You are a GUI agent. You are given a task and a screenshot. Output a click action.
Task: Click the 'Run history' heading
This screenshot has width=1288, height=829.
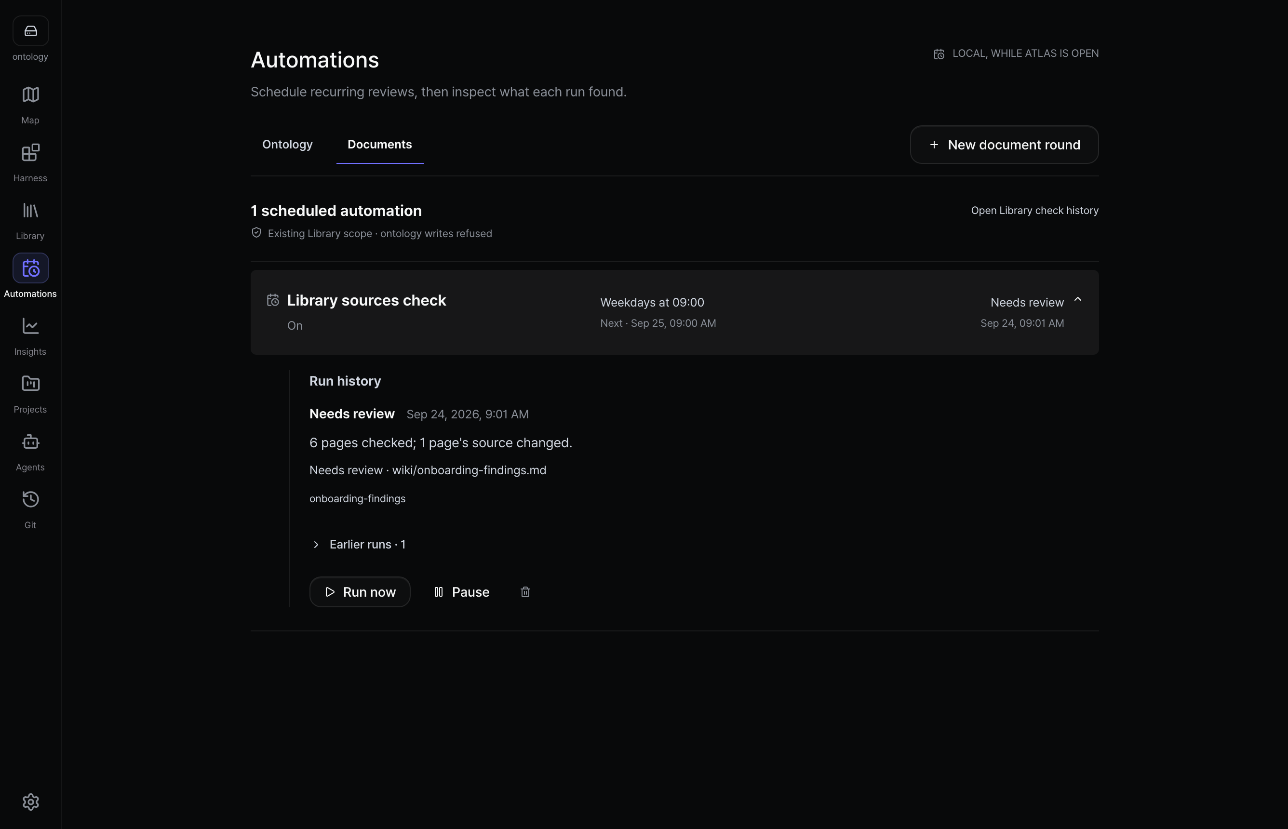[x=345, y=381]
